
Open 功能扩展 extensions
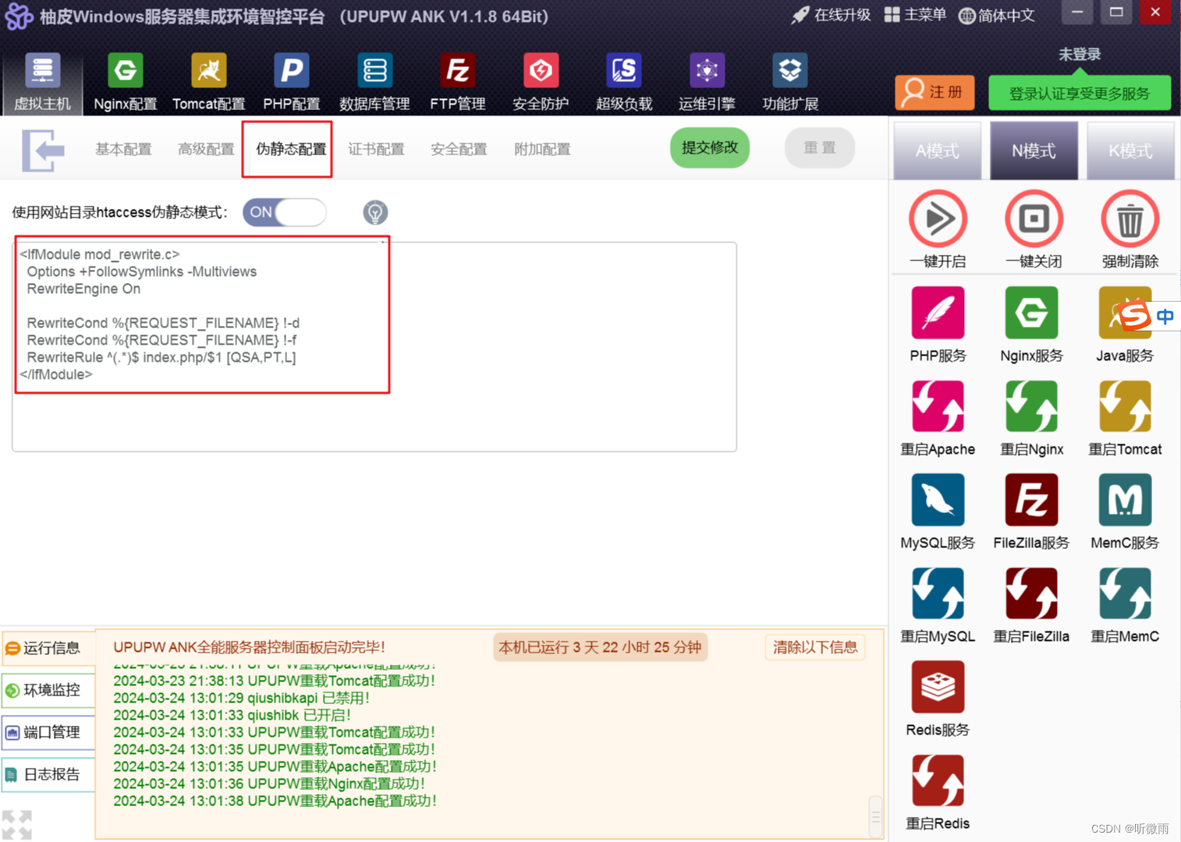coord(789,82)
